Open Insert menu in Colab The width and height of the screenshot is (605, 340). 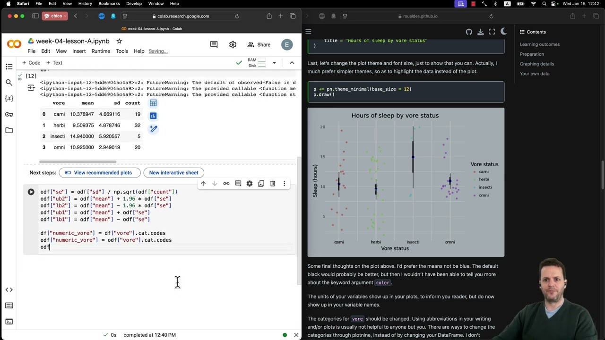(79, 51)
